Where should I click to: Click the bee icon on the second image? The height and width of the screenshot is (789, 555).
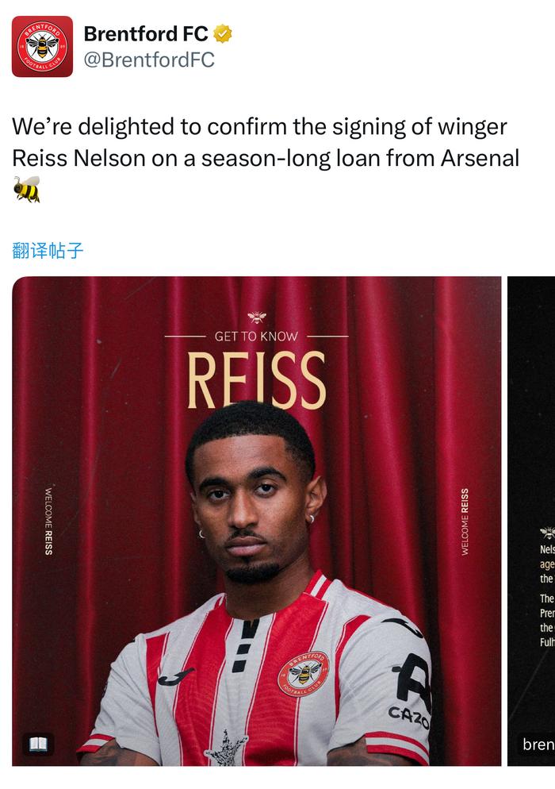[547, 533]
